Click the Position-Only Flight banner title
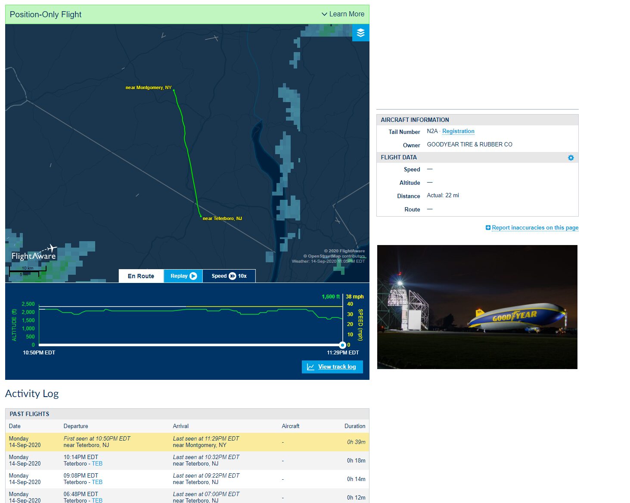Viewport: 630px width, 503px height. click(46, 14)
